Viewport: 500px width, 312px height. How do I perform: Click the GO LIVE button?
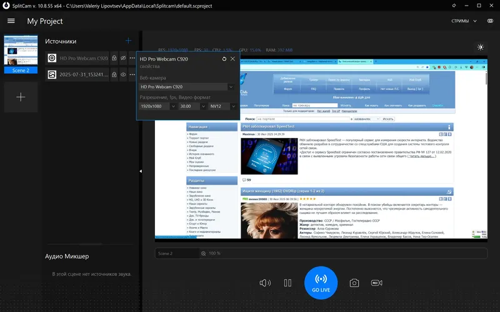click(x=321, y=283)
